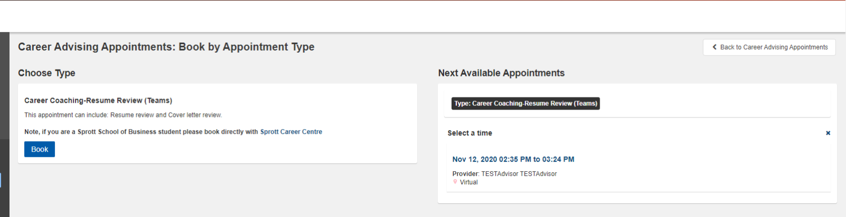The height and width of the screenshot is (217, 846).
Task: Click the resume and cover letter description text
Action: 123,115
